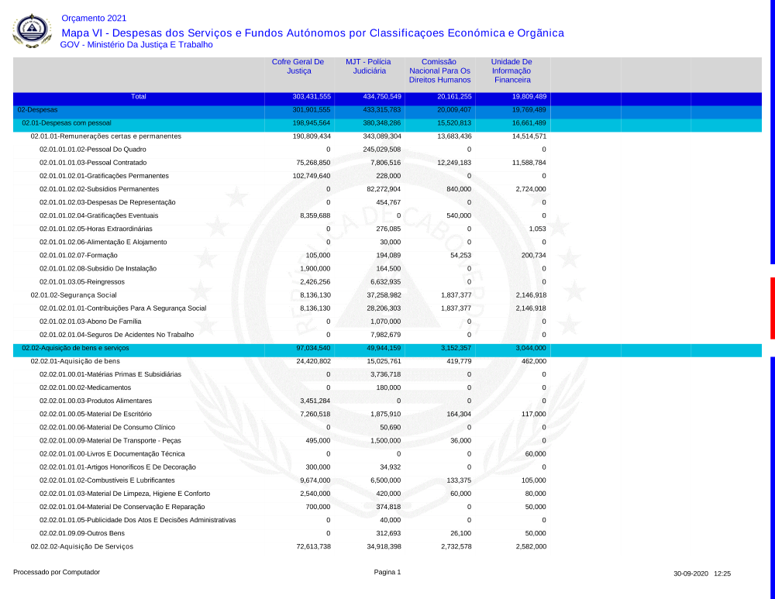Select 02.02.02-Aquisição De Serviços row
This screenshot has width=775, height=599.
click(x=82, y=546)
